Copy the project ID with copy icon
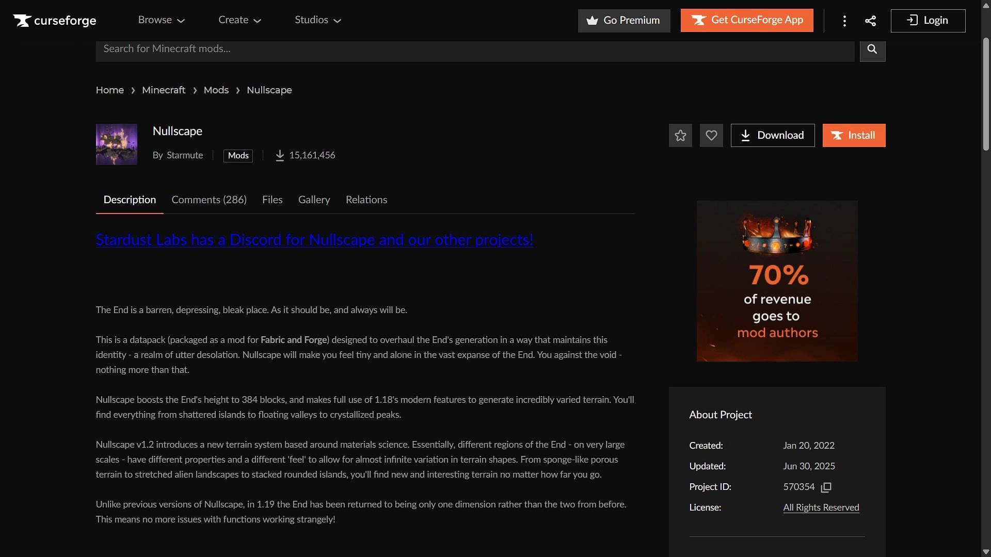991x557 pixels. (826, 487)
